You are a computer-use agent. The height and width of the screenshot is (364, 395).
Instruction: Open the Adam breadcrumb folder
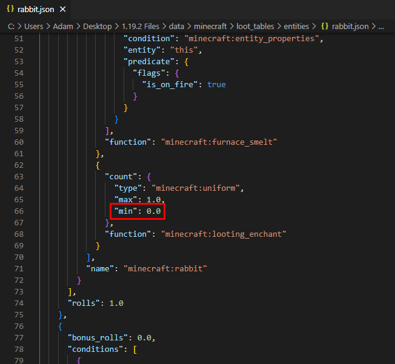(63, 26)
